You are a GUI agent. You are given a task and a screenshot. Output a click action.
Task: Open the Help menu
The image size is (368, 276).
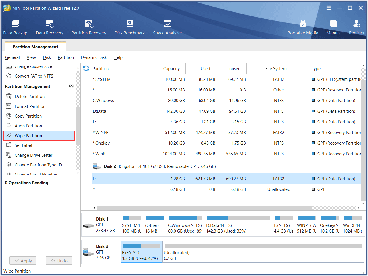118,57
